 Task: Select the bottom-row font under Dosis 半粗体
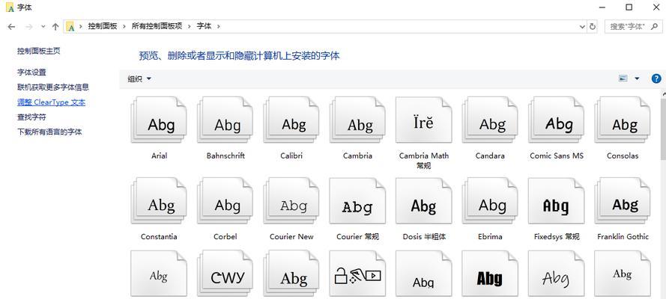[x=423, y=274]
